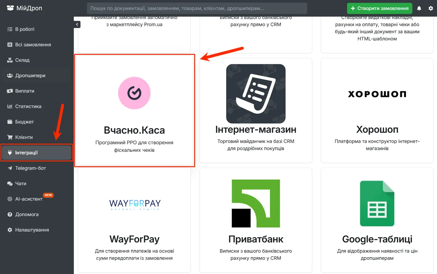Click the WayForPay description about передоплати
The image size is (437, 274).
point(134,255)
